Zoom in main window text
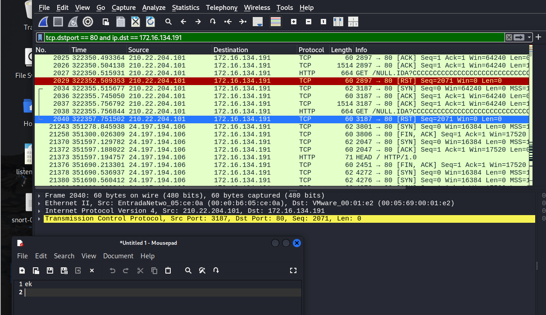Viewport: 546px width, 315px height. click(294, 22)
